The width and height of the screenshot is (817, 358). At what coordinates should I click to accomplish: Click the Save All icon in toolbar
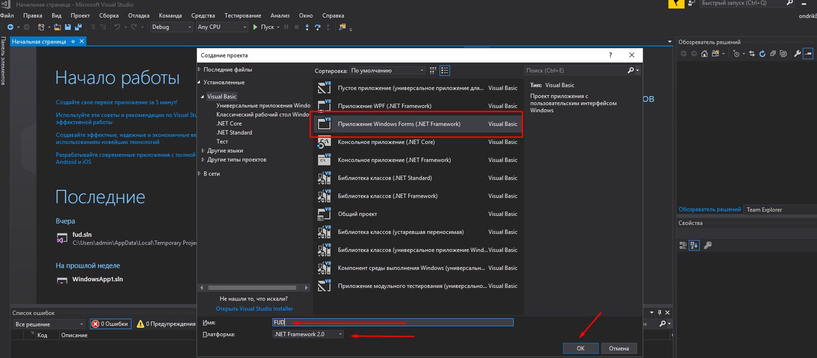point(78,27)
